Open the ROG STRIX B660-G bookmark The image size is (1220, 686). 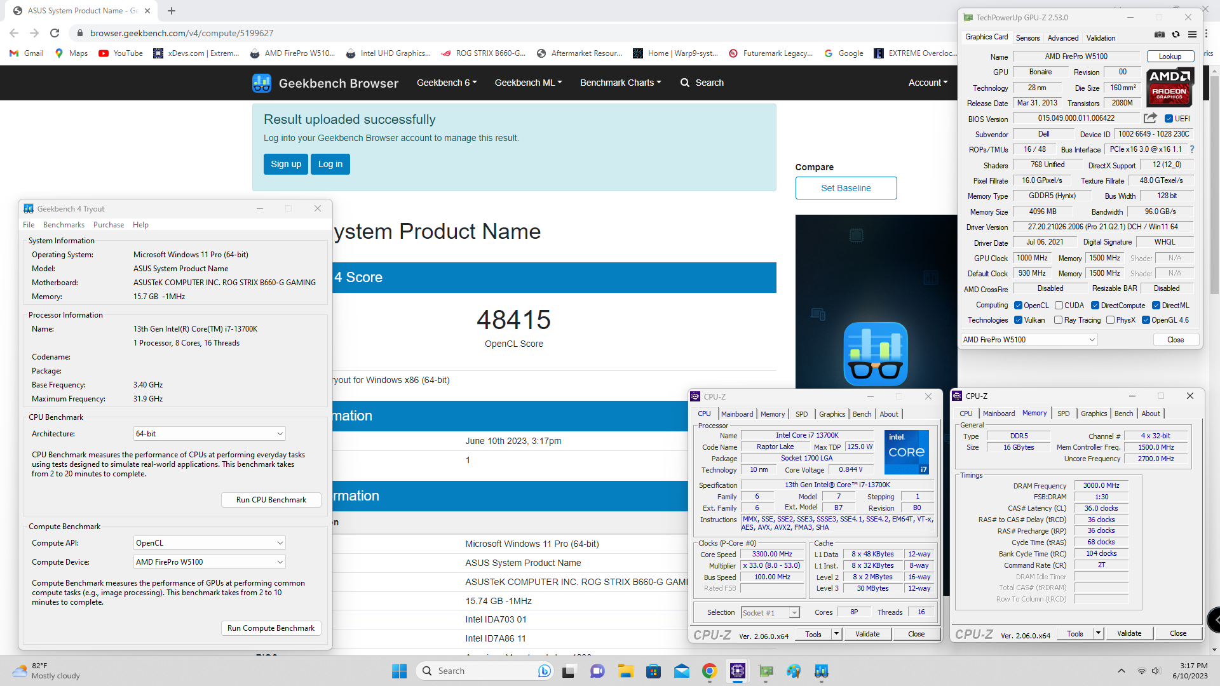click(484, 53)
